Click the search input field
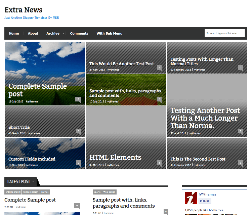The image size is (252, 215). [225, 33]
